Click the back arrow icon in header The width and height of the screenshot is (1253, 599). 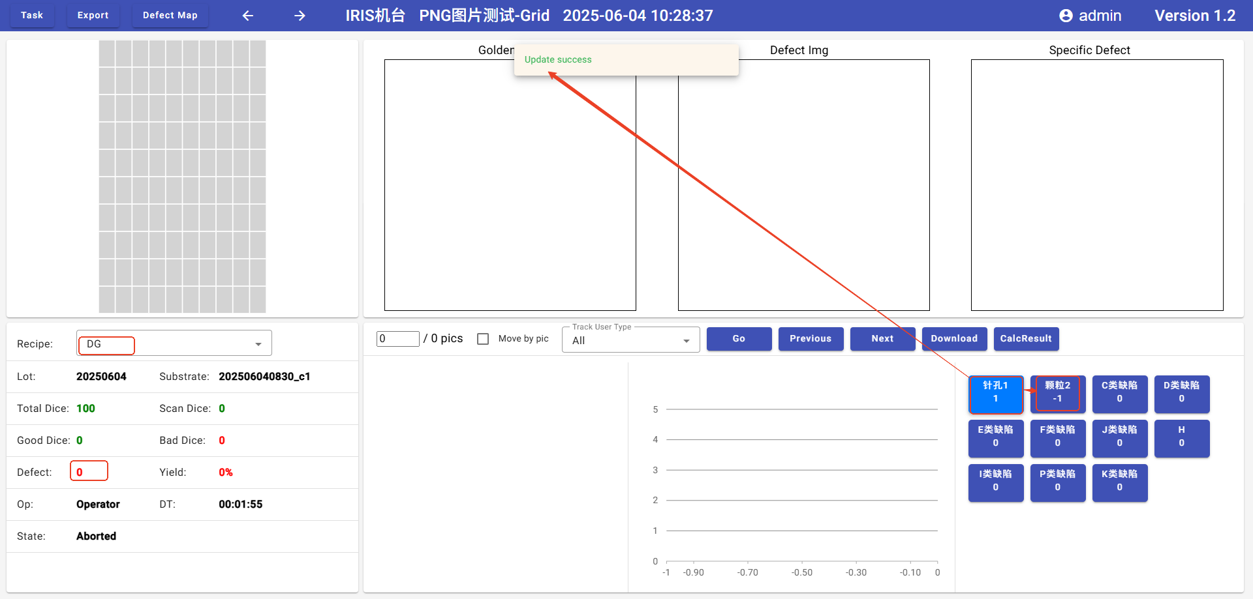[x=248, y=16]
